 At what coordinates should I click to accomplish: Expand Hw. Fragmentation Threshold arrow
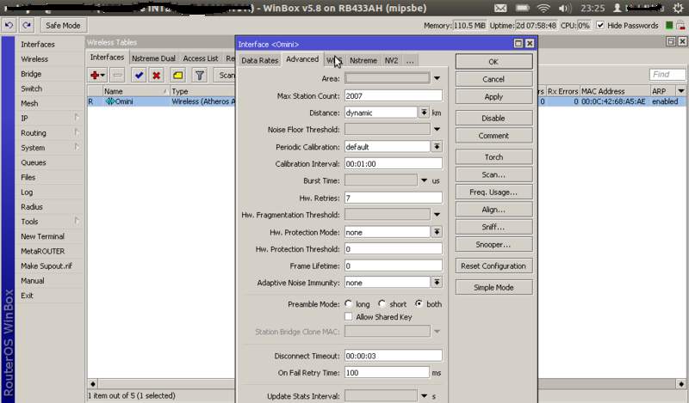click(x=437, y=215)
